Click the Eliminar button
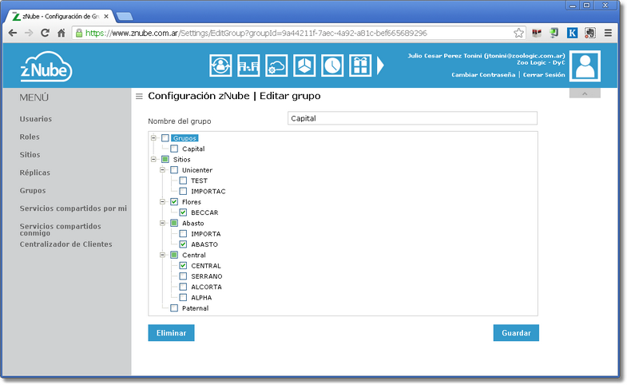Viewport: 627px width, 385px height. (x=171, y=333)
